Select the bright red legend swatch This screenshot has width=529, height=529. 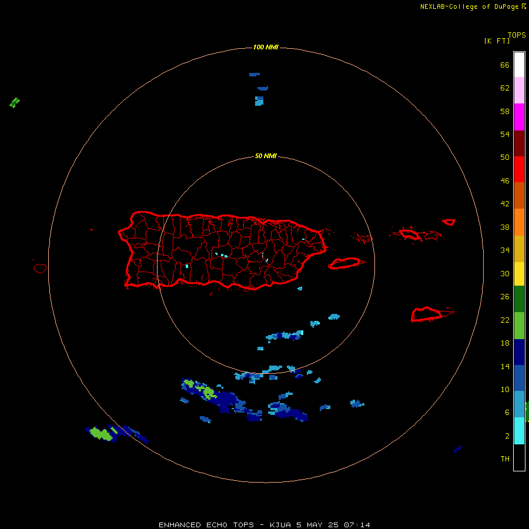[x=519, y=169]
